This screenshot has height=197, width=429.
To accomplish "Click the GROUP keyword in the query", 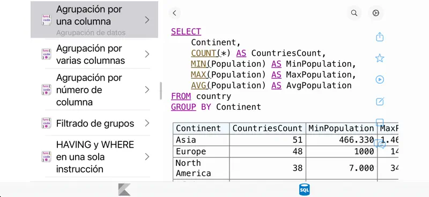I will click(x=183, y=107).
